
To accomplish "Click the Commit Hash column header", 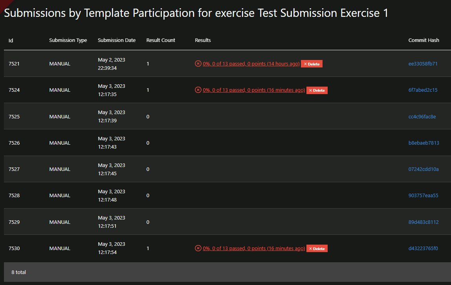I will [424, 40].
